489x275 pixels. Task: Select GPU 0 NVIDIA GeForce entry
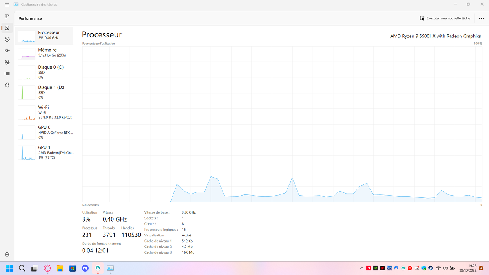tap(44, 132)
